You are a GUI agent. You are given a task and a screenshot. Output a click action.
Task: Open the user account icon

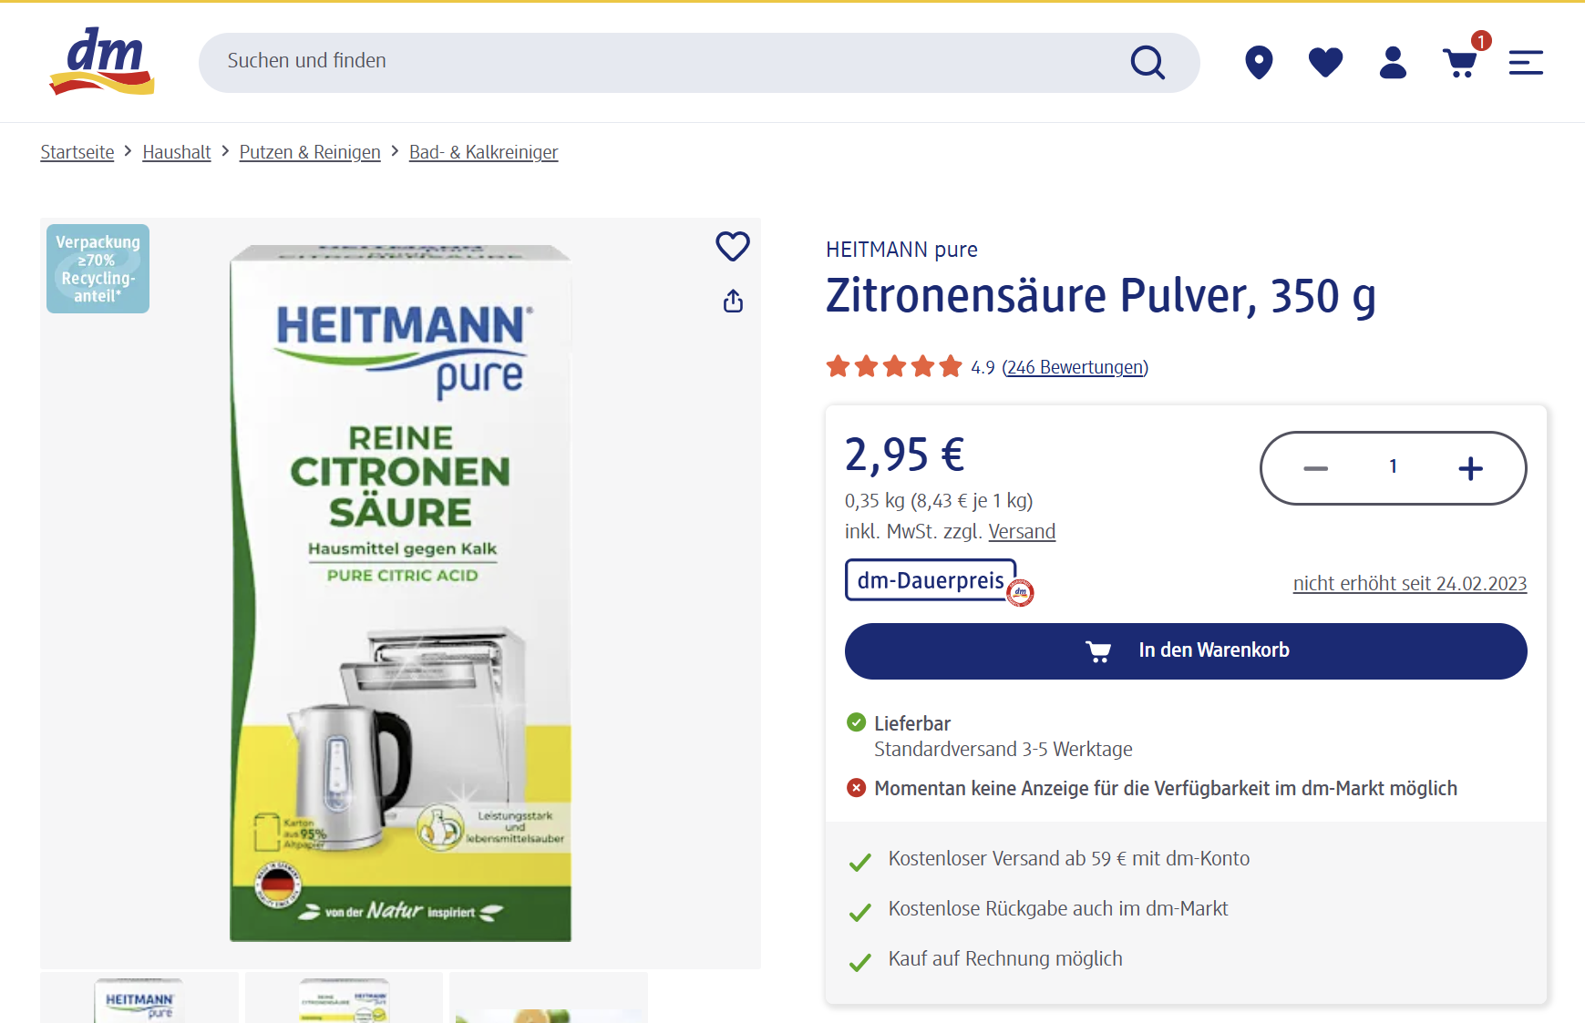click(1392, 62)
